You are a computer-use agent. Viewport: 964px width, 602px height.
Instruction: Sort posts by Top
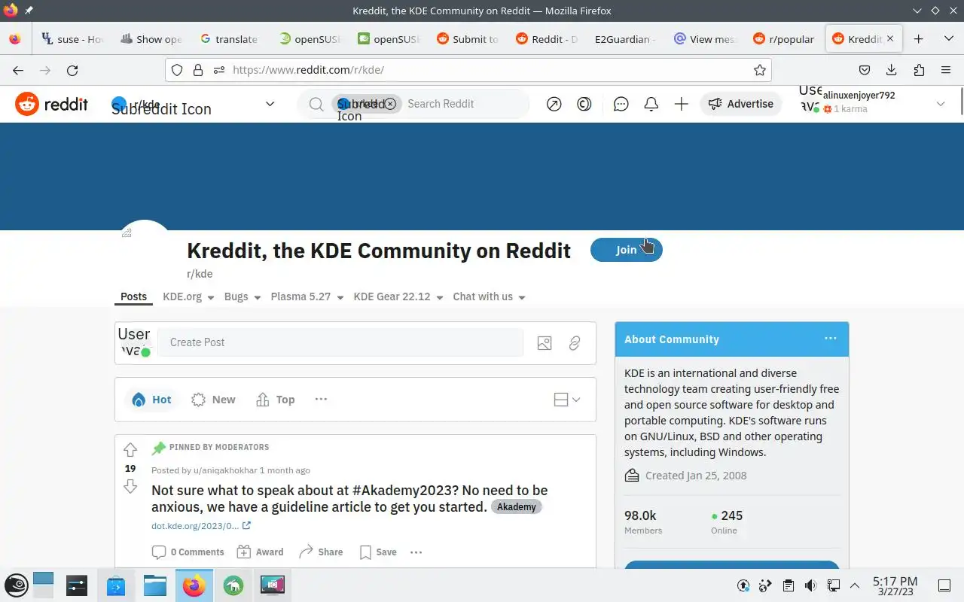[x=275, y=400]
